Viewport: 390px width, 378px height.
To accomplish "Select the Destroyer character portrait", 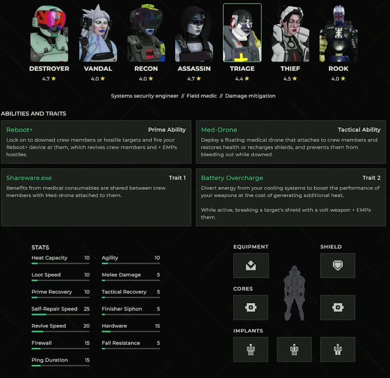I will click(x=49, y=33).
